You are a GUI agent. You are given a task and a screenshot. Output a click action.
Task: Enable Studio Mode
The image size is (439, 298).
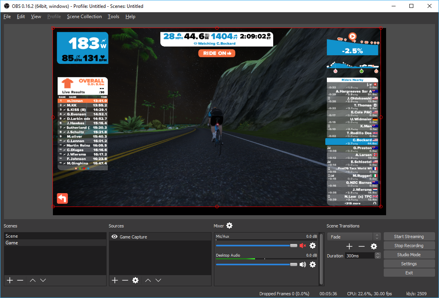[409, 255]
